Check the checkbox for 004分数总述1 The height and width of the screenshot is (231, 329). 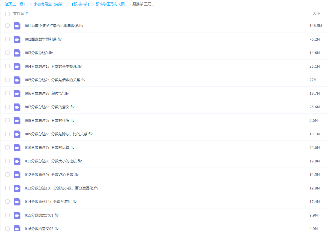(x=8, y=66)
